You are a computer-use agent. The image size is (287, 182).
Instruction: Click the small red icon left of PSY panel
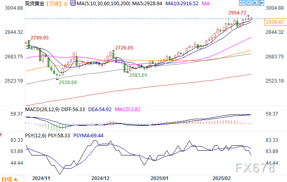click(x=1, y=134)
